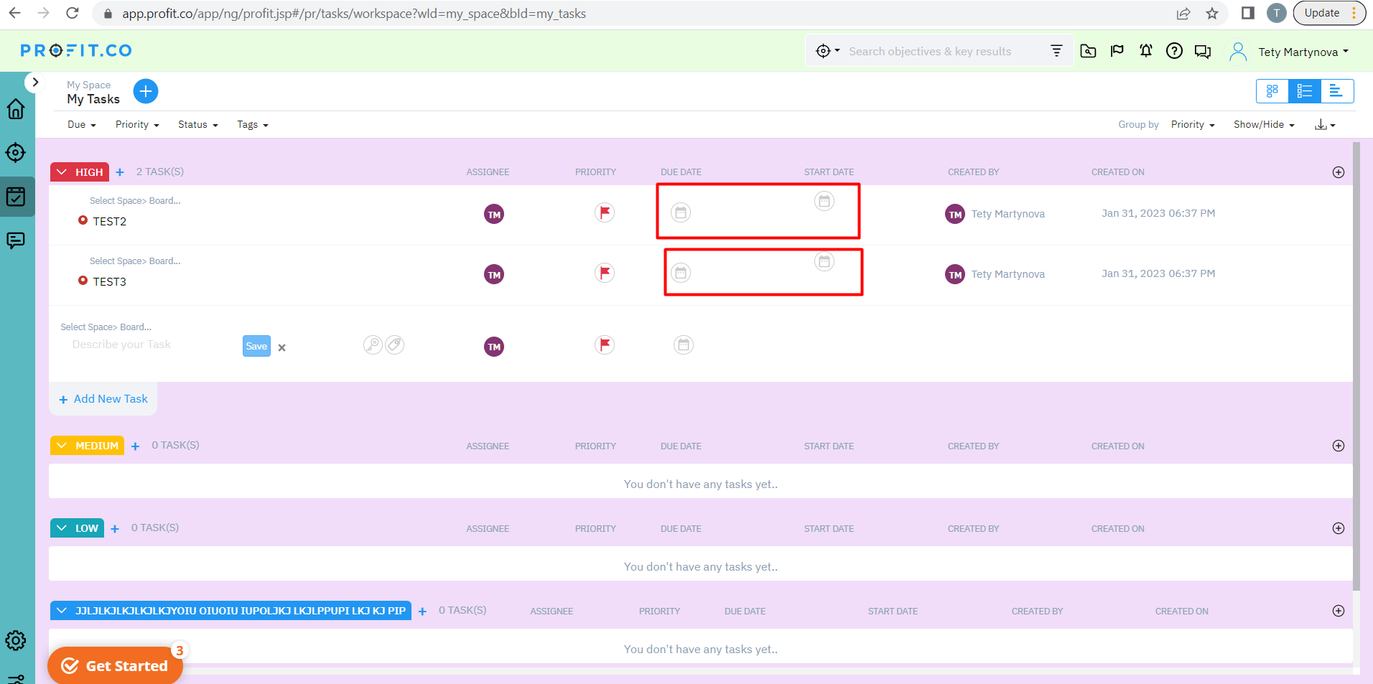Screen dimensions: 1373x684
Task: Open the settings gear in sidebar
Action: coord(16,640)
